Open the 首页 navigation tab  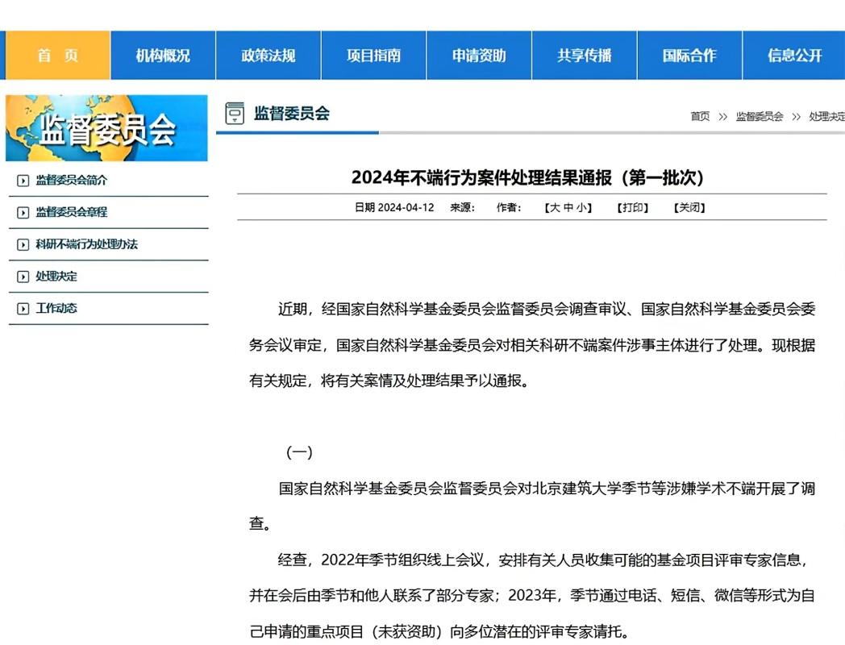point(58,56)
